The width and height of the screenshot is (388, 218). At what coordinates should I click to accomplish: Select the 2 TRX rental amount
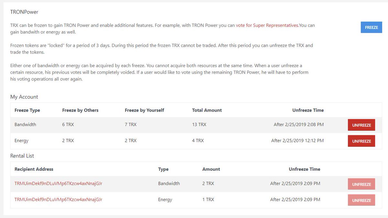click(x=208, y=183)
